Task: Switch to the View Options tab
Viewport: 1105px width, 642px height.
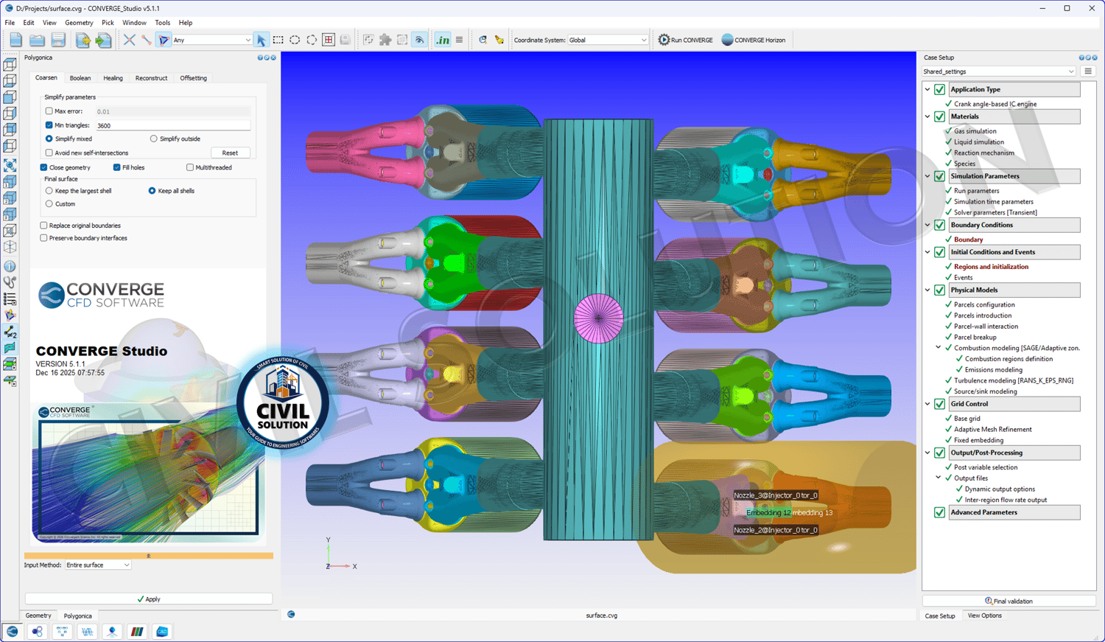Action: point(984,616)
